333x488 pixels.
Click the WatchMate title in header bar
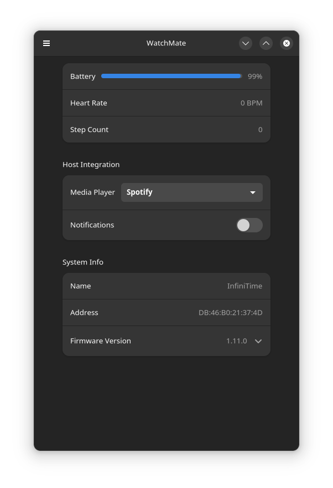(166, 43)
